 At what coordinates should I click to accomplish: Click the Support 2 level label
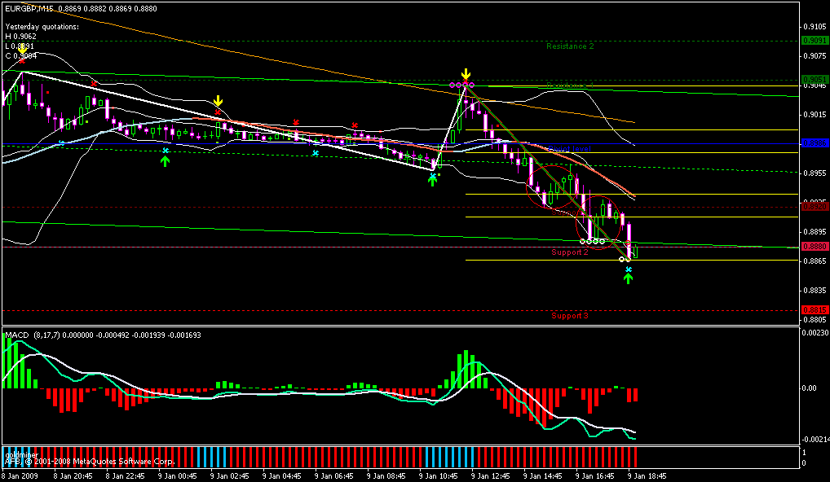[x=570, y=252]
